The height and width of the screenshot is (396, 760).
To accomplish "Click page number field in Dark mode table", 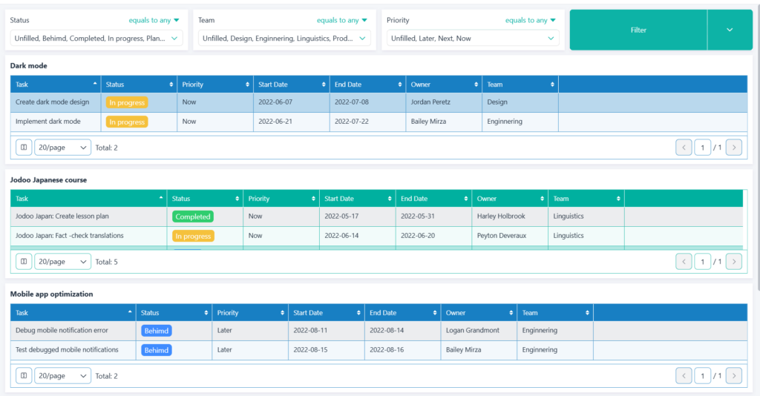I will click(x=702, y=148).
